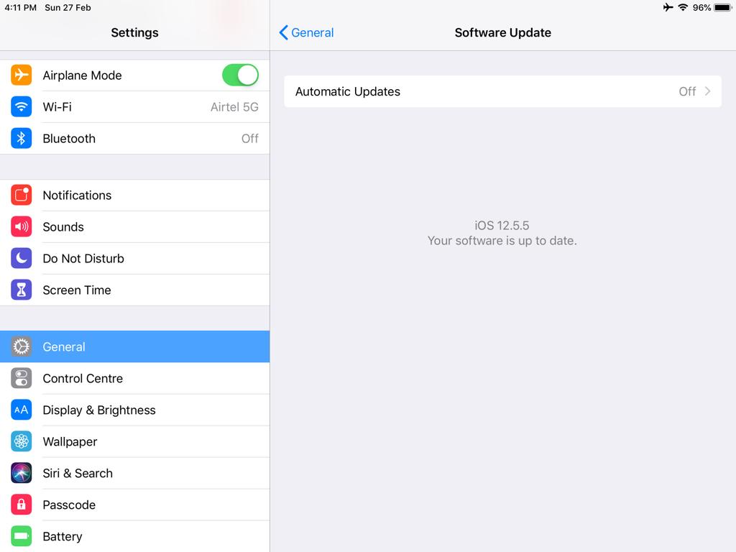736x552 pixels.
Task: Turn off the Airplane Mode switch
Action: pos(240,75)
